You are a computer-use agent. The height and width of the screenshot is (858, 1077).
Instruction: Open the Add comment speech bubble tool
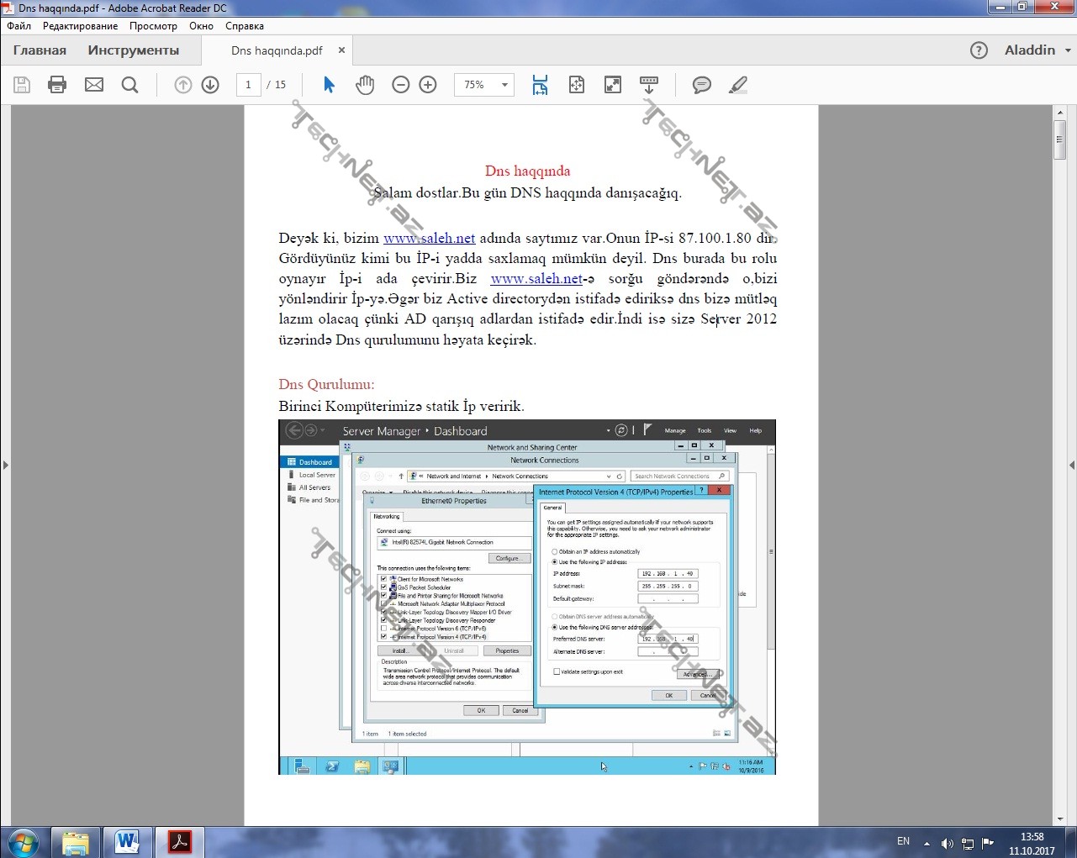coord(701,85)
